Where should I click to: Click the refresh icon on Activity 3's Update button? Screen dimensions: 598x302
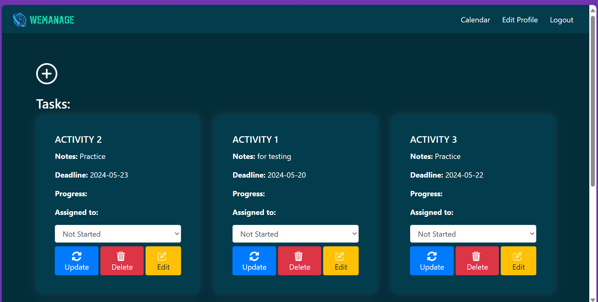tap(432, 256)
